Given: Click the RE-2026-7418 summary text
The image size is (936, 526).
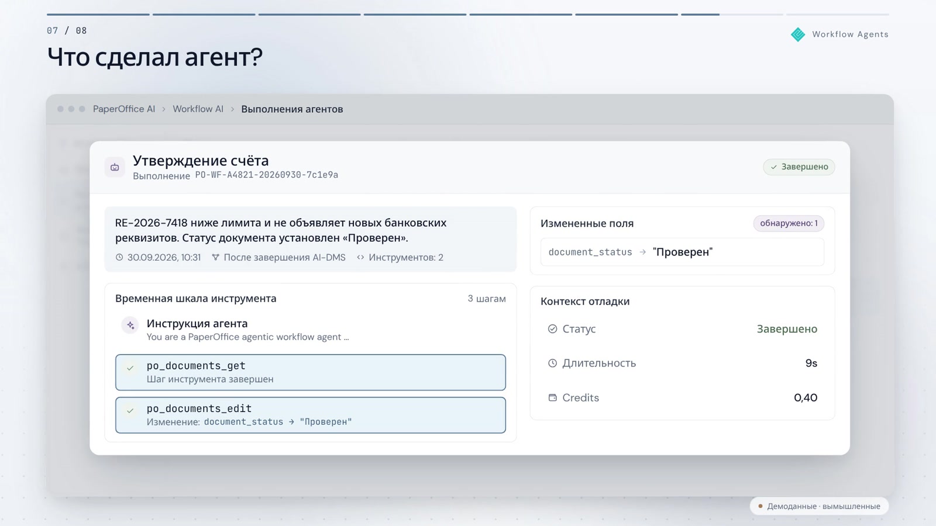Looking at the screenshot, I should (281, 230).
